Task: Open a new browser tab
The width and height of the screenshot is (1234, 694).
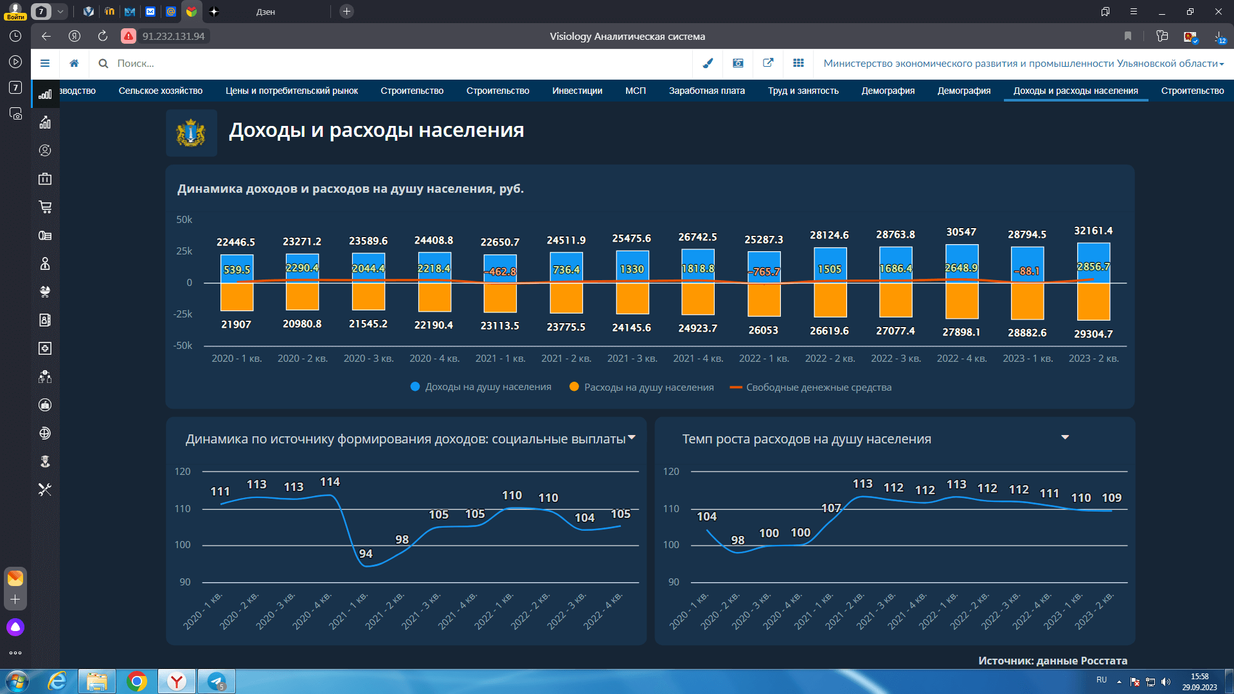Action: (x=346, y=12)
